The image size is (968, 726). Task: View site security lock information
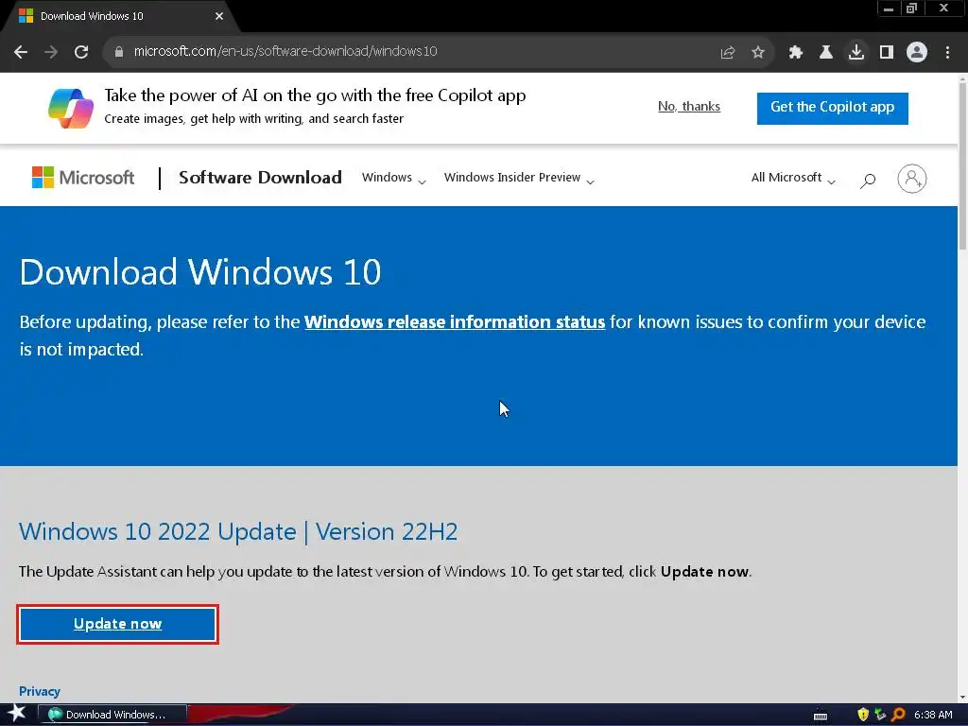pyautogui.click(x=118, y=52)
